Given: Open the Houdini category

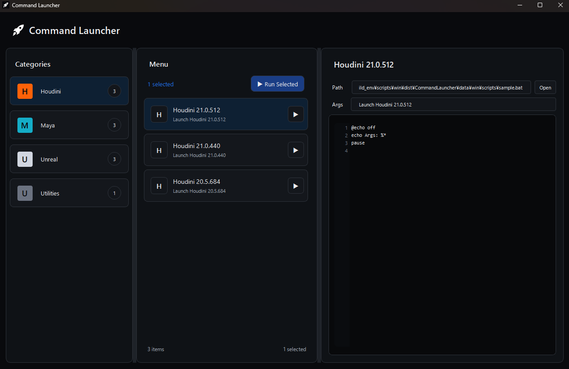Looking at the screenshot, I should 69,91.
